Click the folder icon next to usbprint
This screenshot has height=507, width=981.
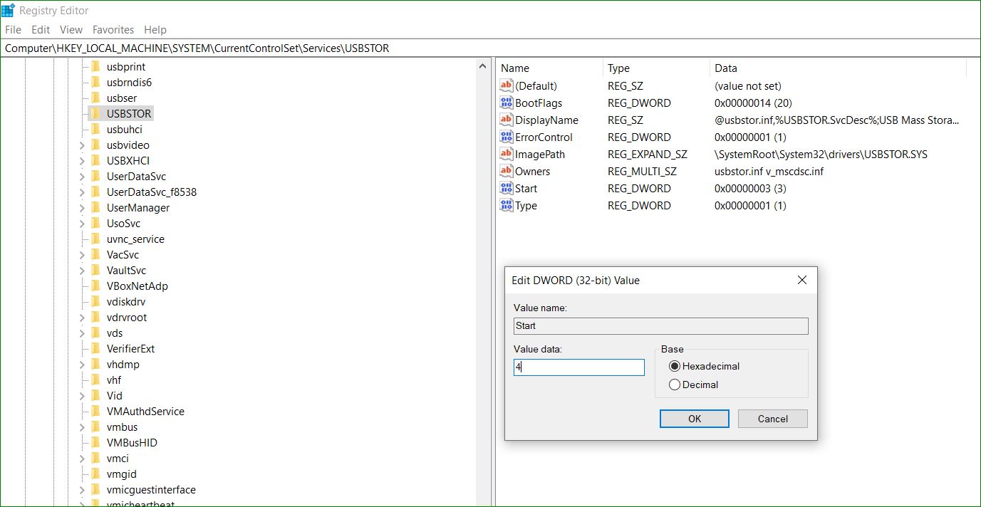(x=96, y=66)
